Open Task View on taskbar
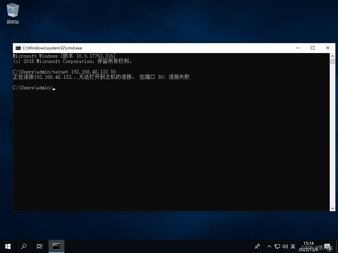This screenshot has width=338, height=253. [x=40, y=246]
